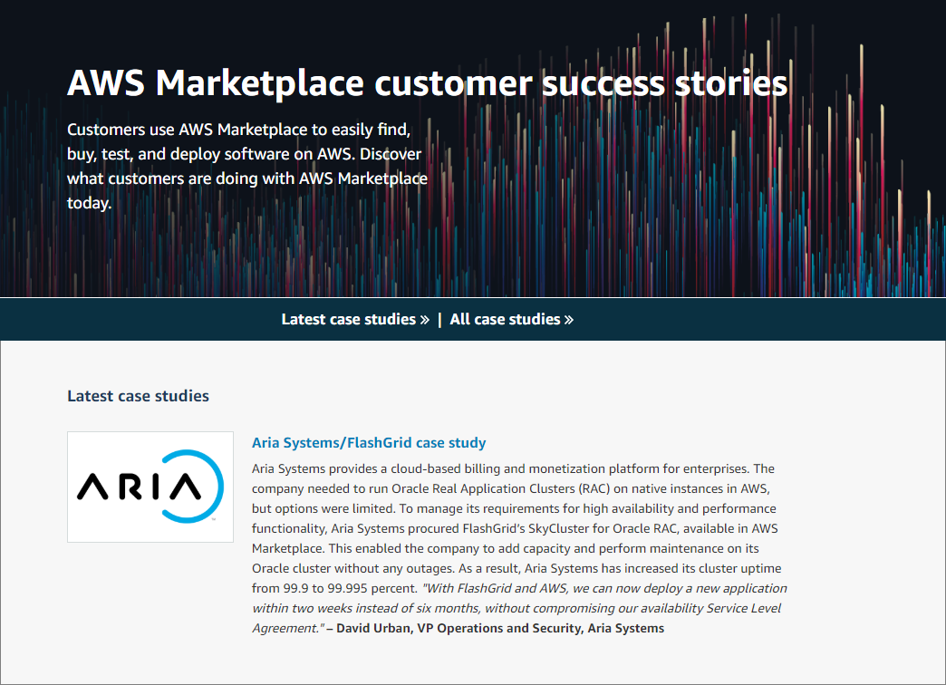Click the italic quote 'With FlashGrid and AWS'
The image size is (946, 685).
[x=519, y=608]
